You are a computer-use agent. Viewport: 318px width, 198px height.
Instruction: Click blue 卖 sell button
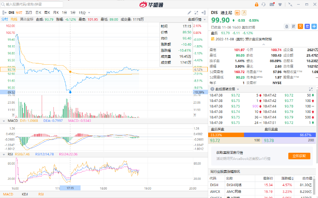pos(307,26)
